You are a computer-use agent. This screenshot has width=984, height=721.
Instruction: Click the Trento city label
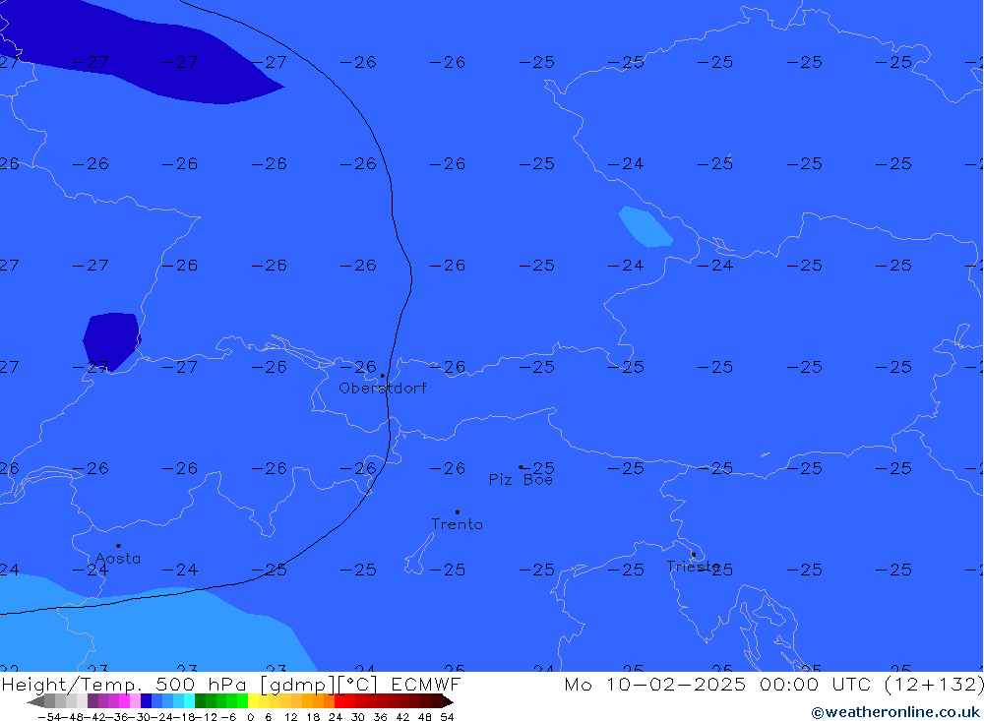457,524
